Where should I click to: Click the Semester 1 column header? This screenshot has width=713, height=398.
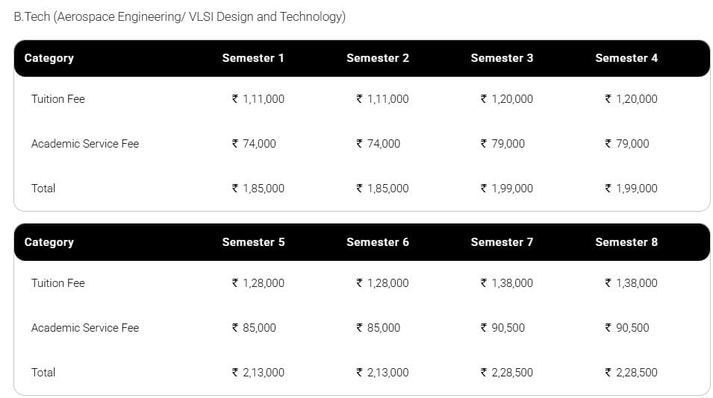253,58
